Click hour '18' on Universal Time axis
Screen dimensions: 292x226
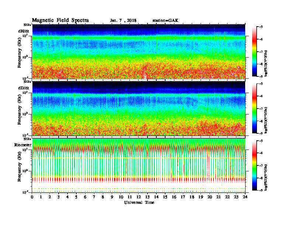192,197
